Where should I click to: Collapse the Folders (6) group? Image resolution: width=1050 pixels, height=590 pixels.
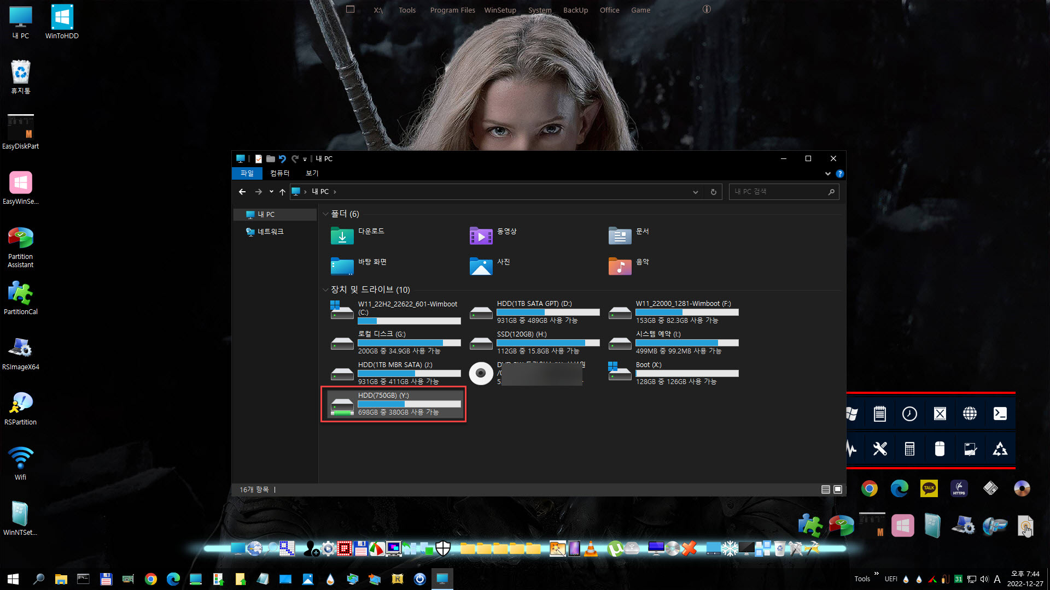pyautogui.click(x=326, y=214)
